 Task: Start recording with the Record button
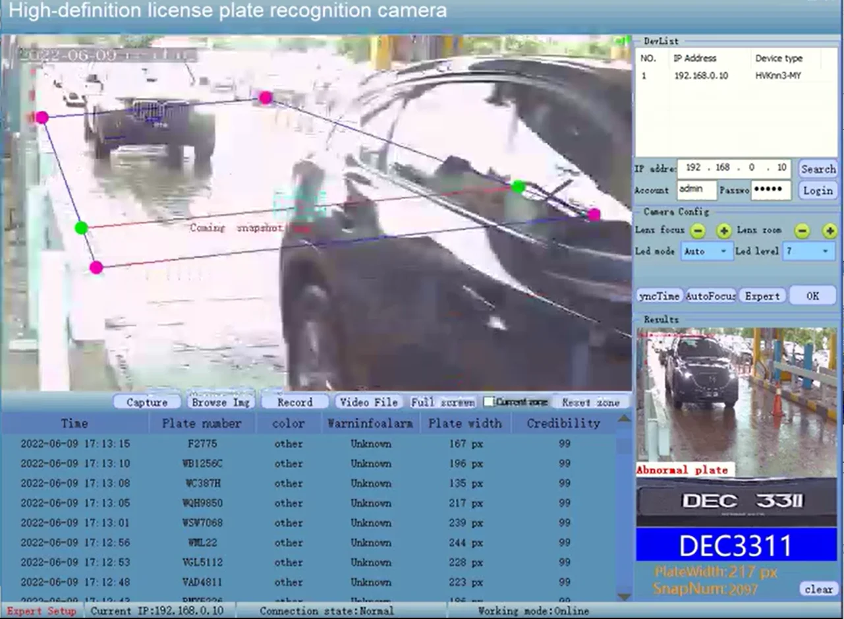tap(295, 402)
